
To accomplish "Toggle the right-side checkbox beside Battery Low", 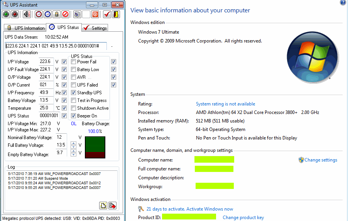I will [114, 70].
